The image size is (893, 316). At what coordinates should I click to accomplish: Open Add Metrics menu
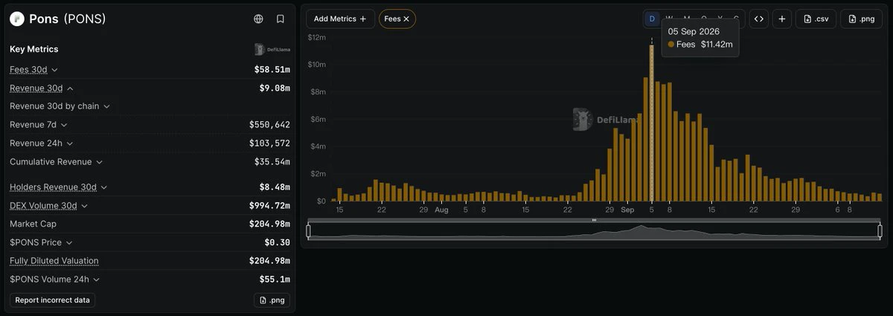[340, 19]
